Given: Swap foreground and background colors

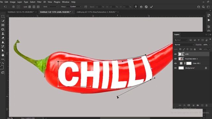Looking at the screenshot, I should coord(3,63).
